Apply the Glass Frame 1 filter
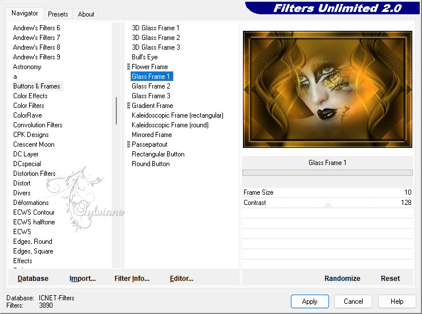Viewport: 422px width, 314px height. (310, 301)
